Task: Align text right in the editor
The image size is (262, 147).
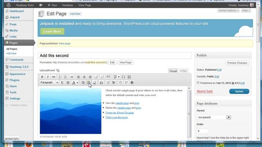Action: tap(90, 77)
